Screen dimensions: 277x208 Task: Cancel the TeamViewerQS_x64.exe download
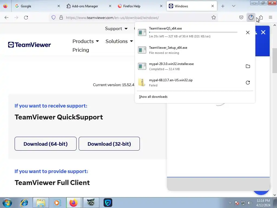pyautogui.click(x=248, y=32)
